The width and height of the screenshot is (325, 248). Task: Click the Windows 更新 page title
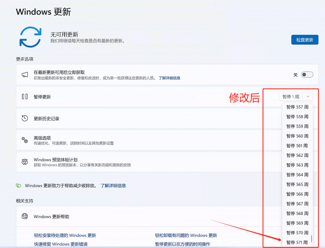(43, 12)
